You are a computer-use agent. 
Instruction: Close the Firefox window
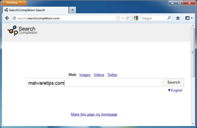(x=189, y=3)
